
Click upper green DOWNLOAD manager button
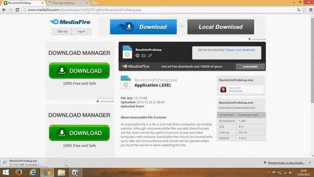tap(79, 71)
